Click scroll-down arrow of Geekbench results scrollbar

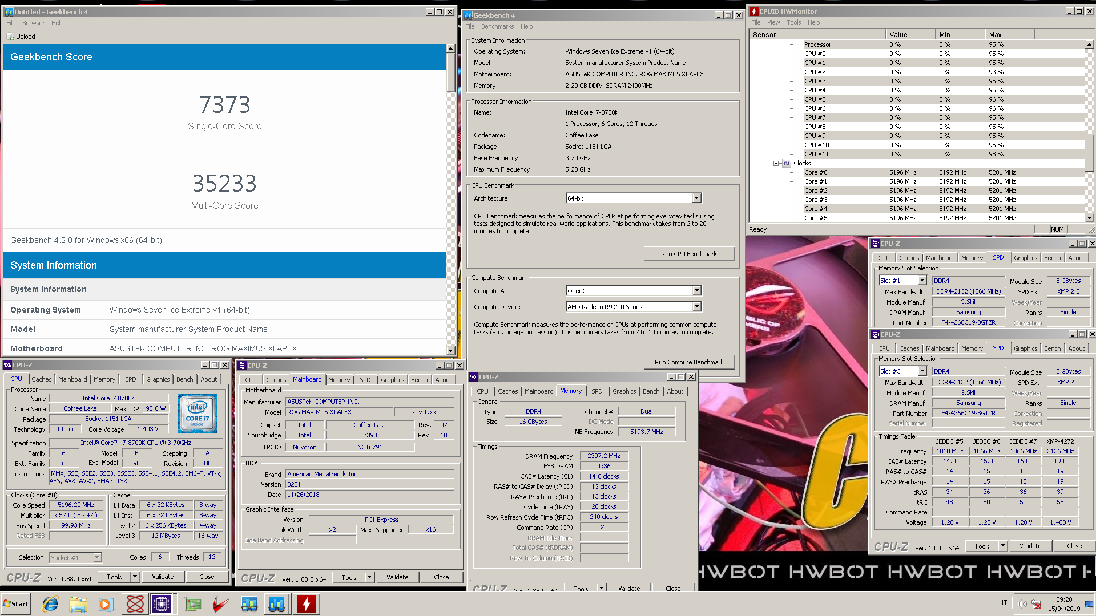tap(451, 351)
